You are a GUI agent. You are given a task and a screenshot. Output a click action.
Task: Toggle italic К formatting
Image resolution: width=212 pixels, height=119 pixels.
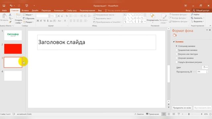click(x=41, y=21)
